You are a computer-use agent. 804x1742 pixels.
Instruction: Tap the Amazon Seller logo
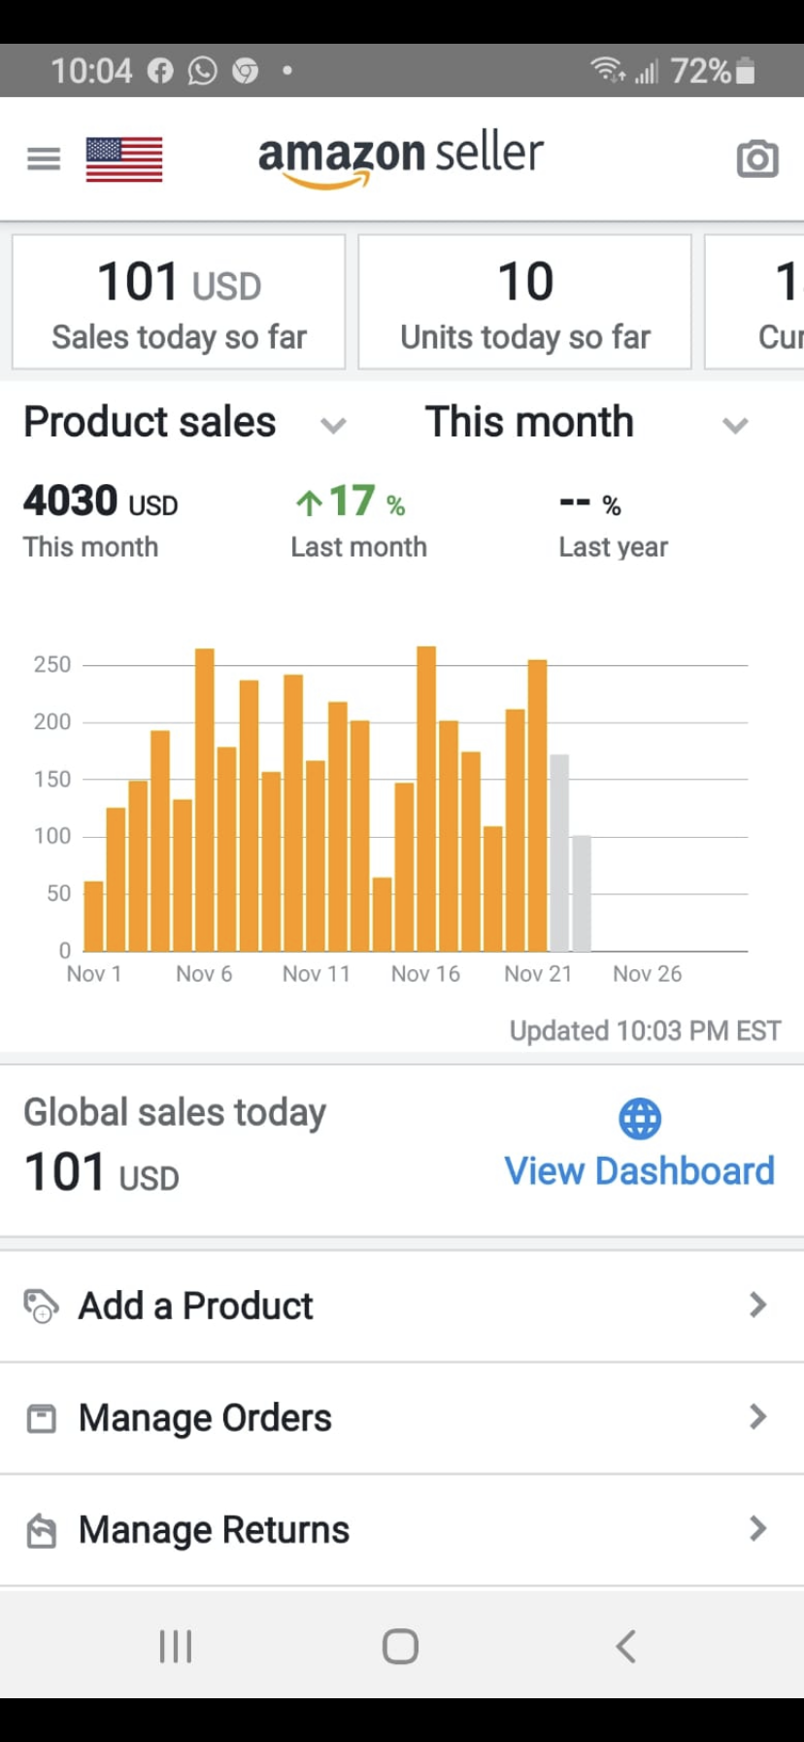tap(400, 158)
